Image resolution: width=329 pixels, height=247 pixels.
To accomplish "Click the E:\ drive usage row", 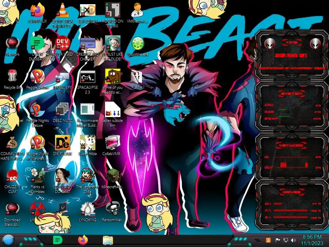I will tap(293, 217).
